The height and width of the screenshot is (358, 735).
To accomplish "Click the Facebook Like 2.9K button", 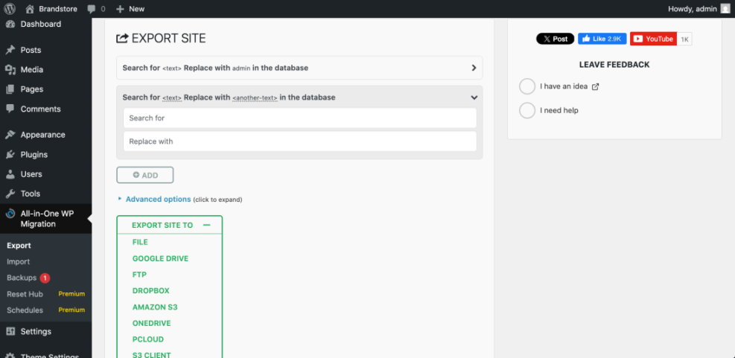I will [602, 39].
